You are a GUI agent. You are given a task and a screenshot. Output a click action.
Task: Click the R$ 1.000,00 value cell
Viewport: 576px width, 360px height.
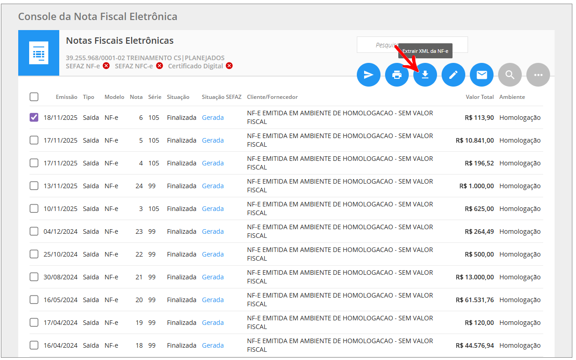477,186
